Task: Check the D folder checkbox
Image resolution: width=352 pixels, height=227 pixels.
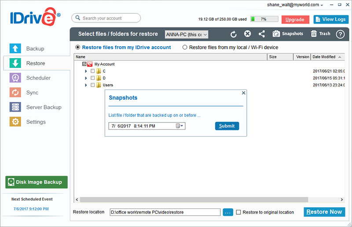Action: [92, 78]
